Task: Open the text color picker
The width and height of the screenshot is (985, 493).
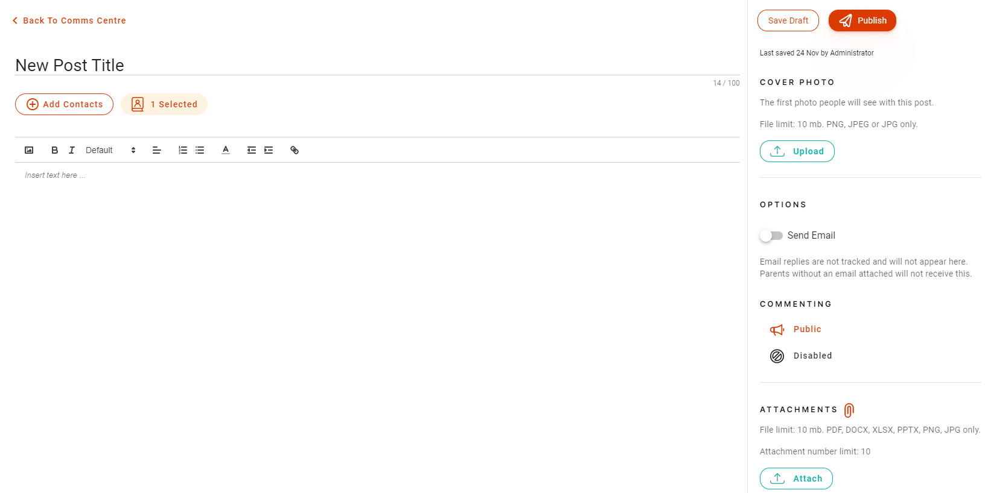Action: (226, 150)
